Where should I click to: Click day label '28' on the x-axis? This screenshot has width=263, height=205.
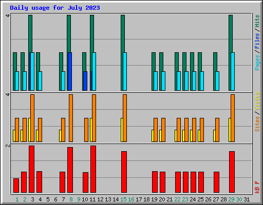click(223, 199)
